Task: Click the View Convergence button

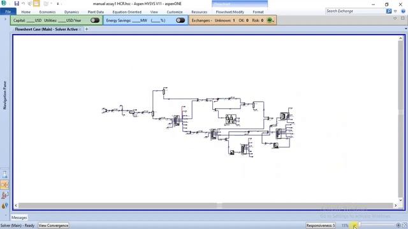Action: point(54,225)
